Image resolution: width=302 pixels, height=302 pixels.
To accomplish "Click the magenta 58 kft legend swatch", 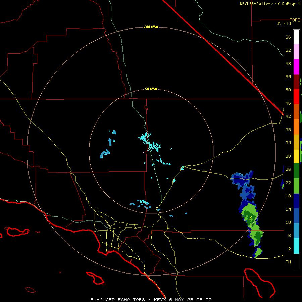I will point(296,67).
